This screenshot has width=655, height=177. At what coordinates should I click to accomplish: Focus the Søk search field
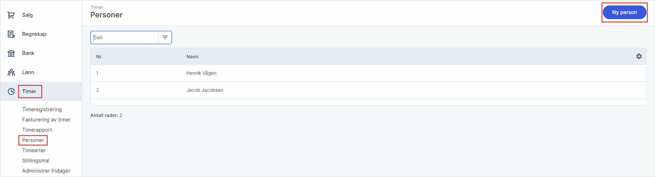[x=125, y=38]
